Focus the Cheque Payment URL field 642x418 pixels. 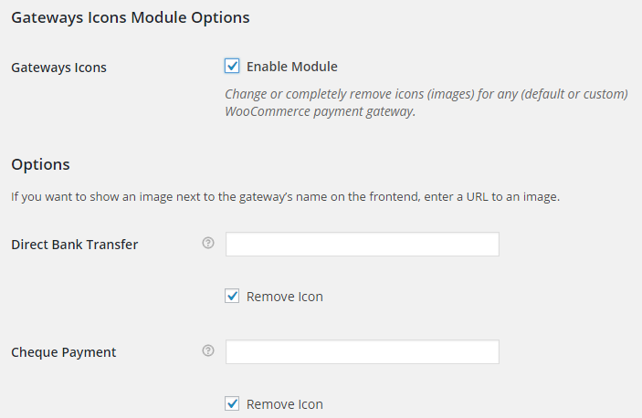(x=363, y=351)
